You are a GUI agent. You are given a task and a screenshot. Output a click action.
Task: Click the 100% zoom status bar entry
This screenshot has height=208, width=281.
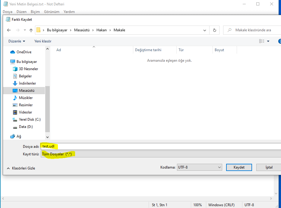click(197, 205)
